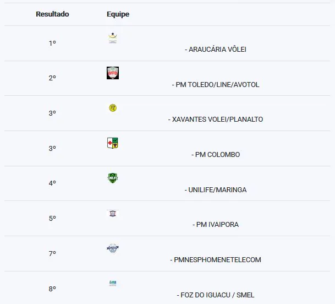Click the PM Toledo/Line/Avotol team logo

click(x=113, y=73)
